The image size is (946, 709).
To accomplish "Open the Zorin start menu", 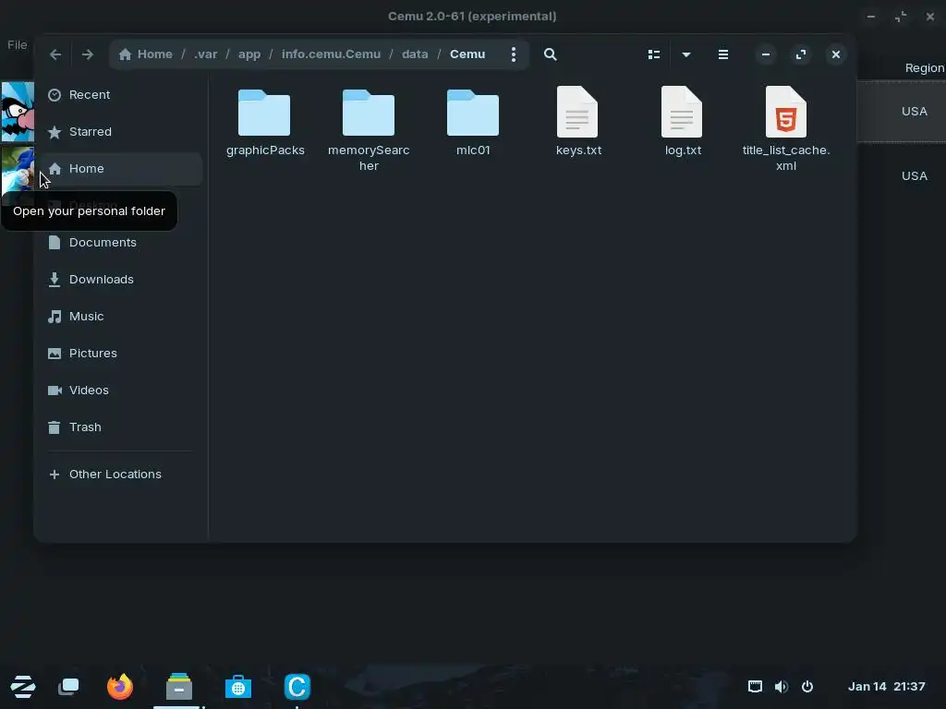I will tap(23, 687).
